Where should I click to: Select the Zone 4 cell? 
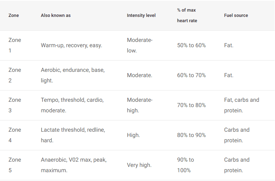(15, 135)
